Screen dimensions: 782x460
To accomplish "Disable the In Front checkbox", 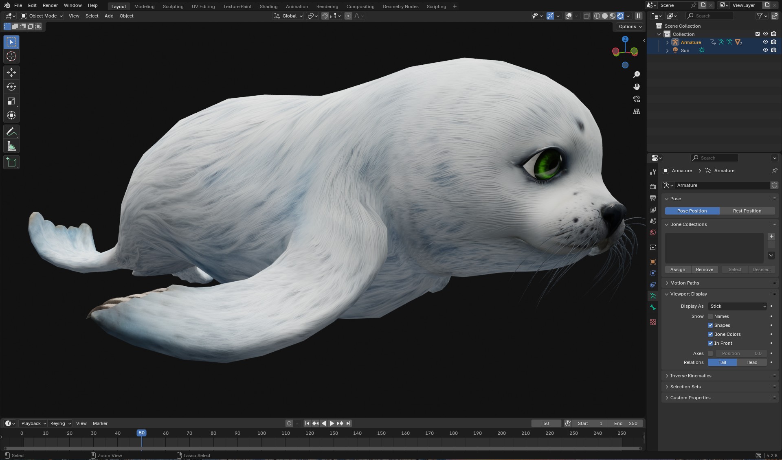I will 711,343.
